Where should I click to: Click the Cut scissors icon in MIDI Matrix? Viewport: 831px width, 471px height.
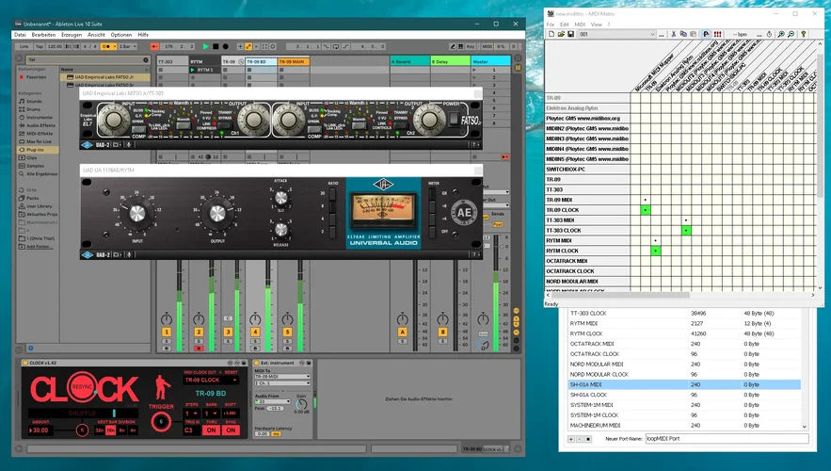673,34
